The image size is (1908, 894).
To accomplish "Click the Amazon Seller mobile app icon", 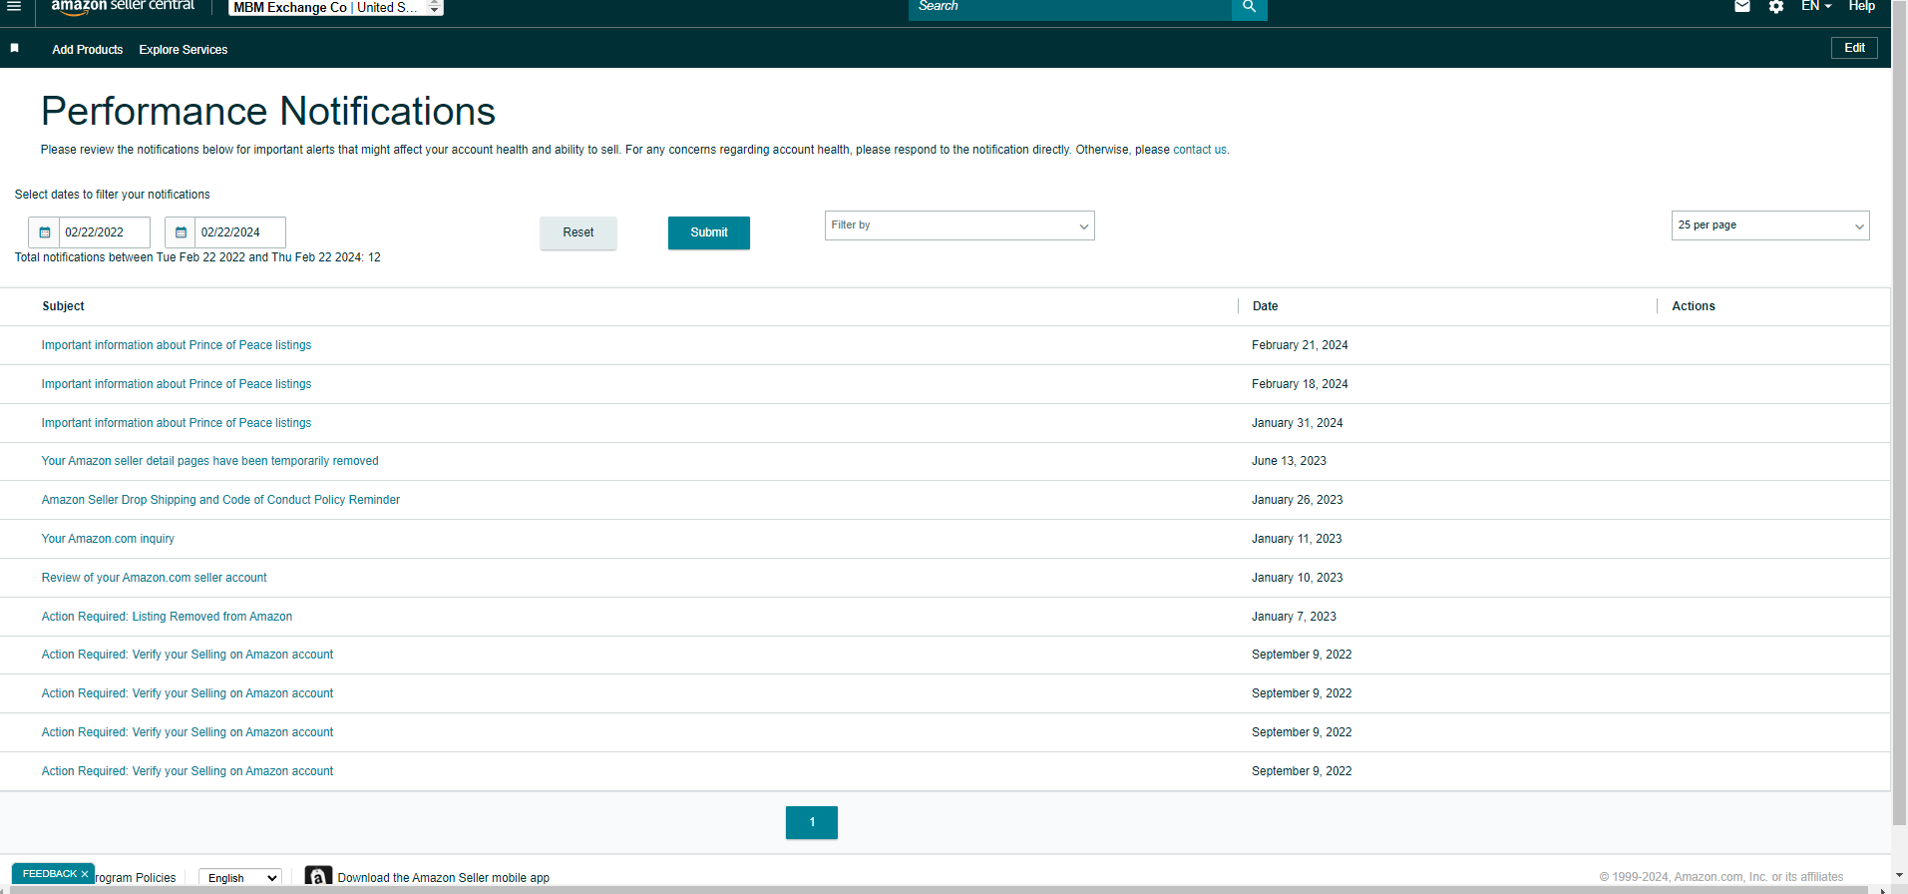I will click(x=318, y=876).
